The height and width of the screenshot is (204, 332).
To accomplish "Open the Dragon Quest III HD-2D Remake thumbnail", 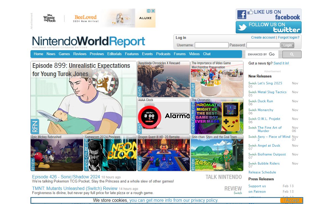I will click(x=164, y=153).
